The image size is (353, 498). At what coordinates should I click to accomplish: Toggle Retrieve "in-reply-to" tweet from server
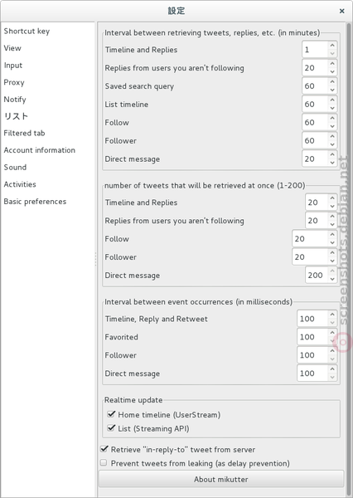coord(104,449)
